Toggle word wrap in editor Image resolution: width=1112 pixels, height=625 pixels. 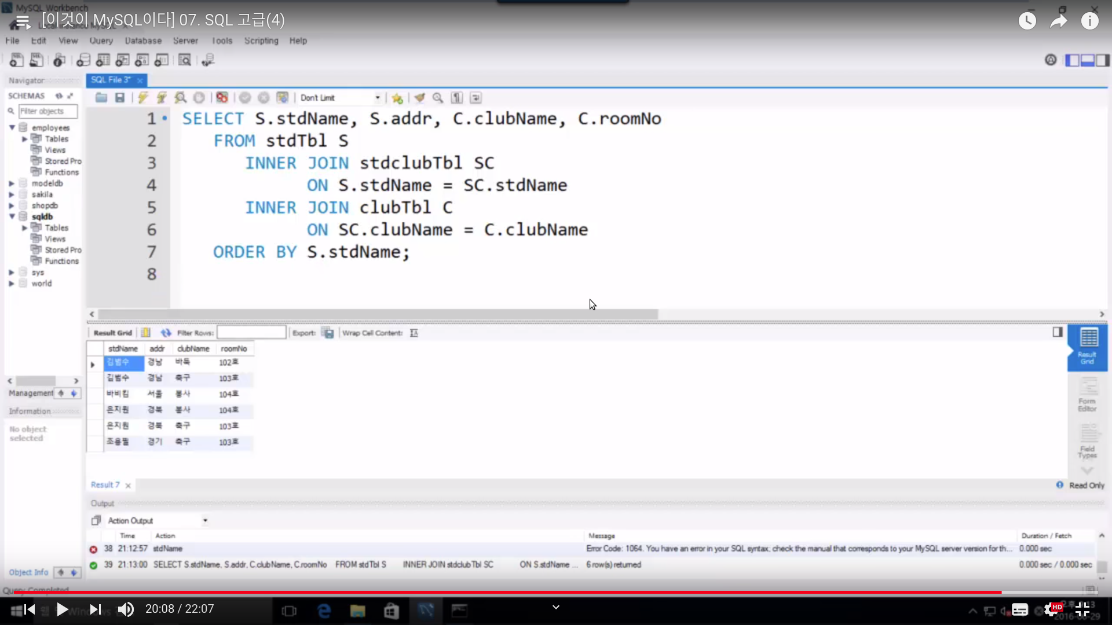(x=475, y=98)
